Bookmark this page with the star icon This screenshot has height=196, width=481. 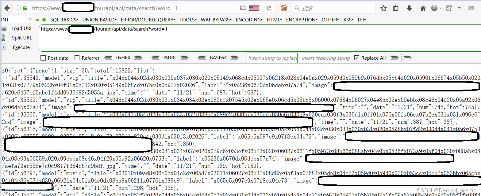383,8
